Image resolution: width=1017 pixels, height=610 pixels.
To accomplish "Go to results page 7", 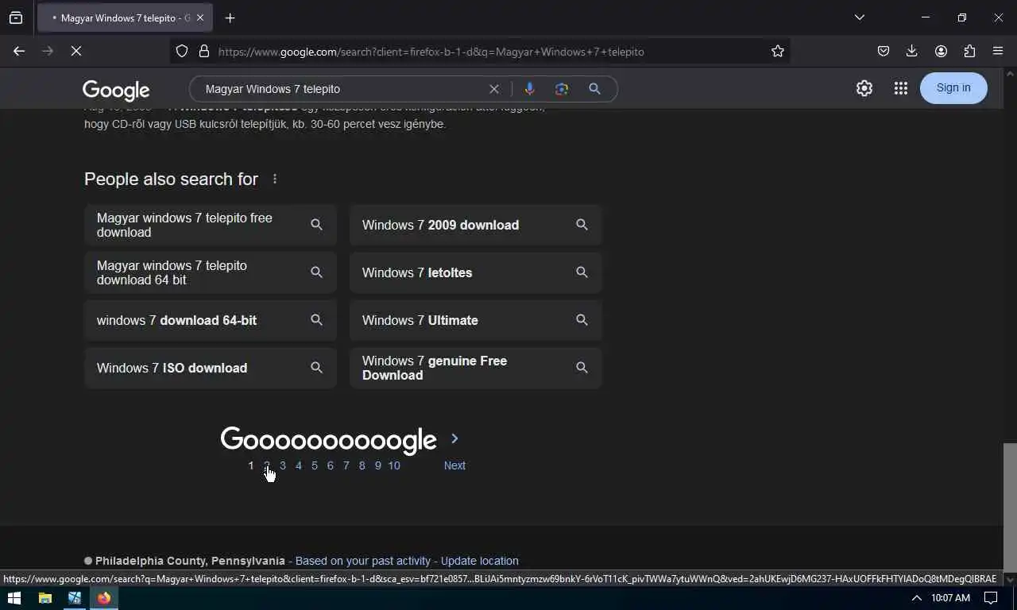I will (346, 465).
